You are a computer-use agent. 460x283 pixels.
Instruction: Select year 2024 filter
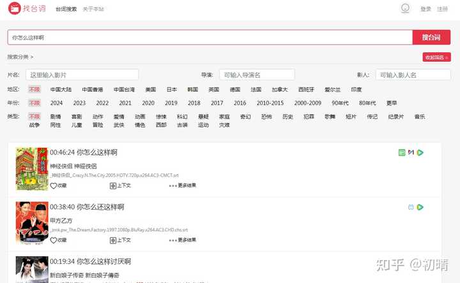56,103
